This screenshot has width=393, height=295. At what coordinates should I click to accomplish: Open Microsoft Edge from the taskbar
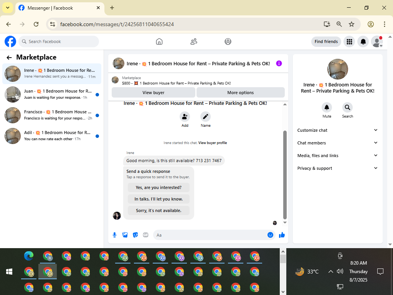coord(29,256)
